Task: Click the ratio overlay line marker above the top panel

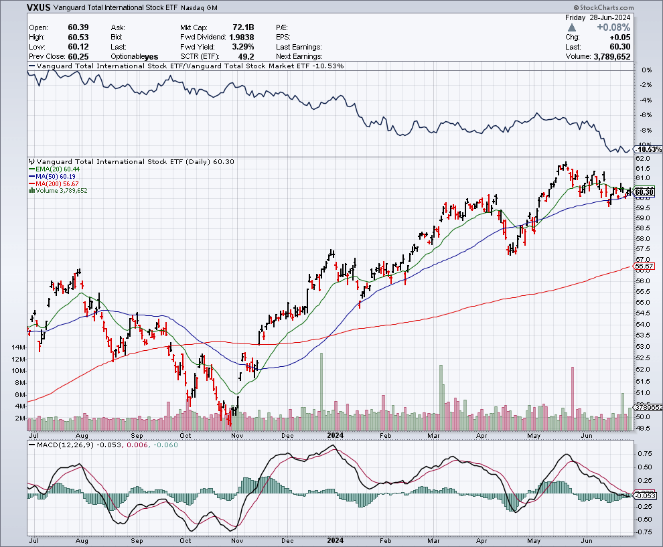Action: pos(31,66)
